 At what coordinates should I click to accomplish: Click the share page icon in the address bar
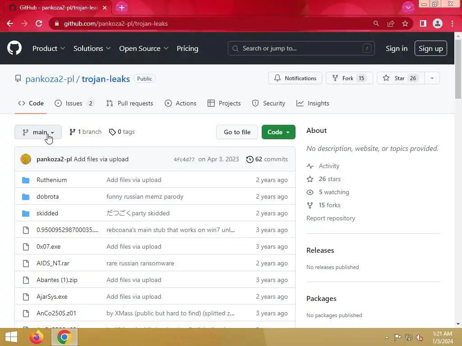[391, 23]
